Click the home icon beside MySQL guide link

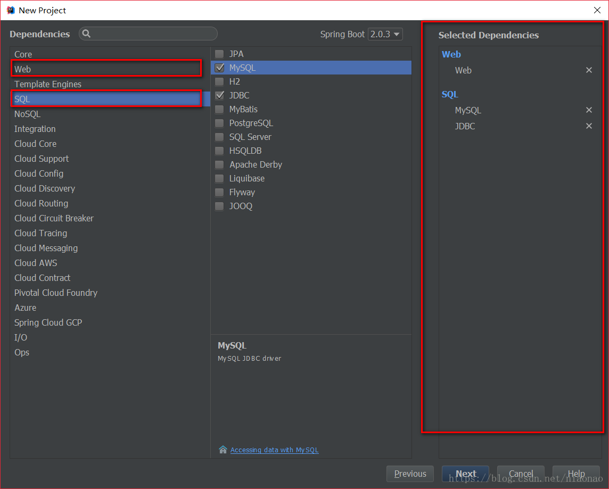click(x=223, y=450)
